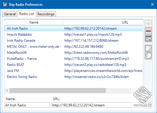The image size is (157, 113).
Task: Focus the URL input field
Action: click(x=97, y=105)
